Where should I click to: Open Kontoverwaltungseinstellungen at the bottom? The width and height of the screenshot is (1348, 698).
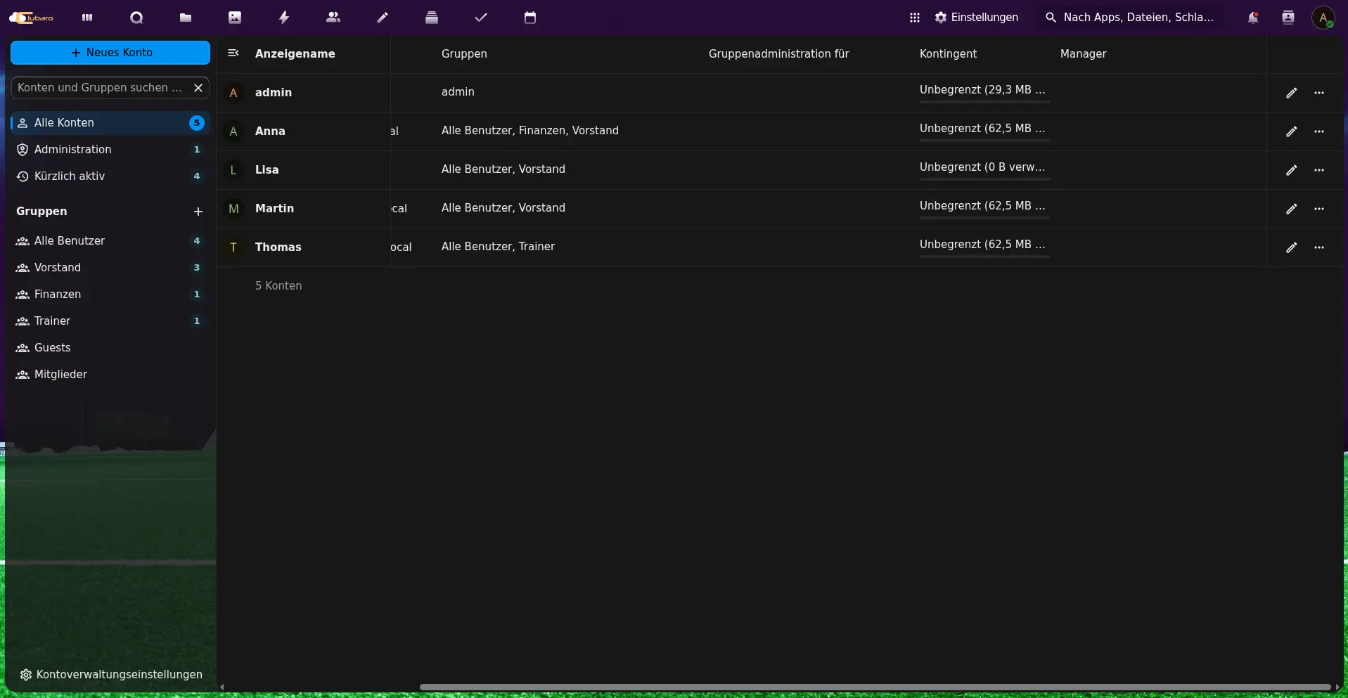(110, 675)
